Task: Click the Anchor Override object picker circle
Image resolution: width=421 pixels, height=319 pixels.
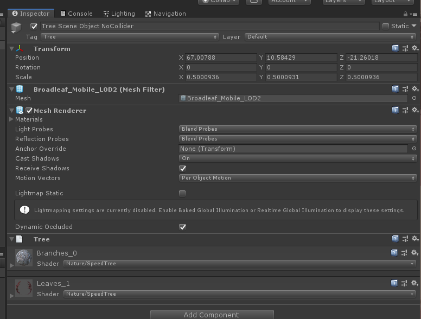Action: (414, 149)
